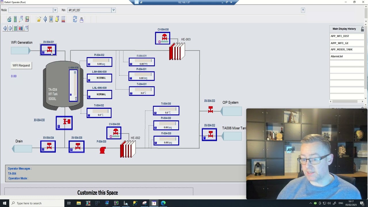Click the taskbar search box
Screen dimensions: 368x207
point(37,203)
